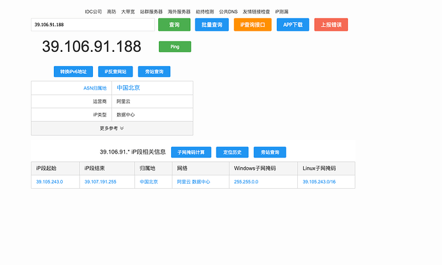Click the iP反查网站 button
442x265 pixels.
(x=115, y=72)
